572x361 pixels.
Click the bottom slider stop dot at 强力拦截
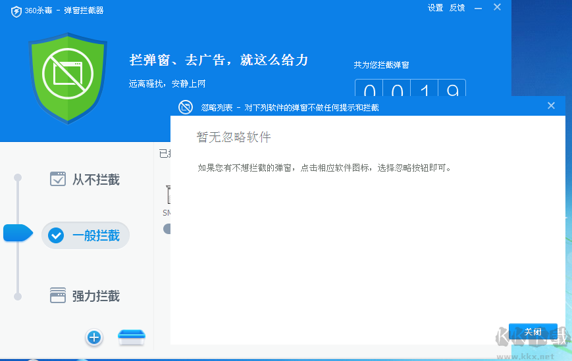coord(18,297)
